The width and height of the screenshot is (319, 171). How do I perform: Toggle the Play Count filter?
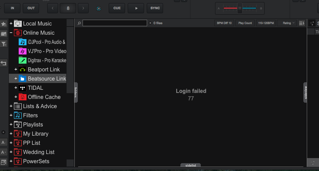click(x=245, y=23)
